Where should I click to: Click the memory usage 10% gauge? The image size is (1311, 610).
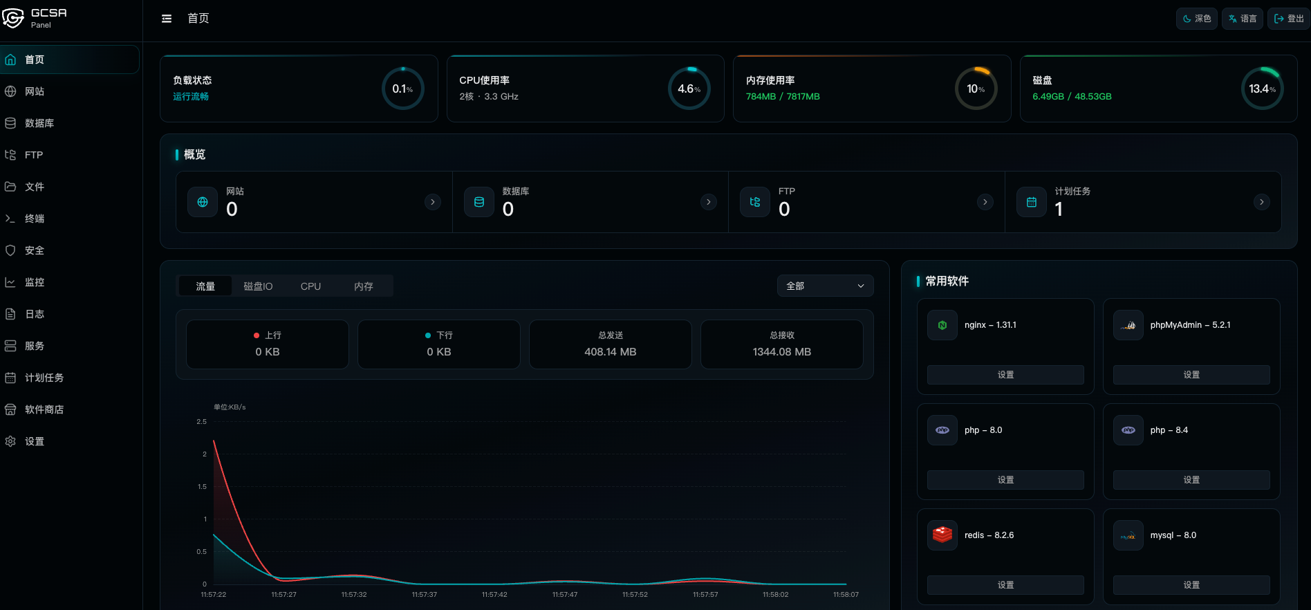tap(976, 89)
